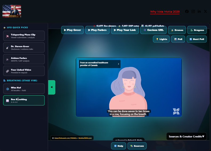Click the 12,877 live viewers counter
211x151 pixels.
pyautogui.click(x=105, y=26)
